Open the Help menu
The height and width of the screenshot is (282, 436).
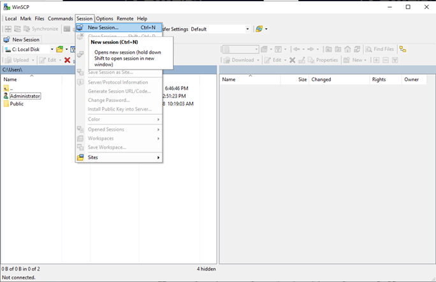pos(142,19)
